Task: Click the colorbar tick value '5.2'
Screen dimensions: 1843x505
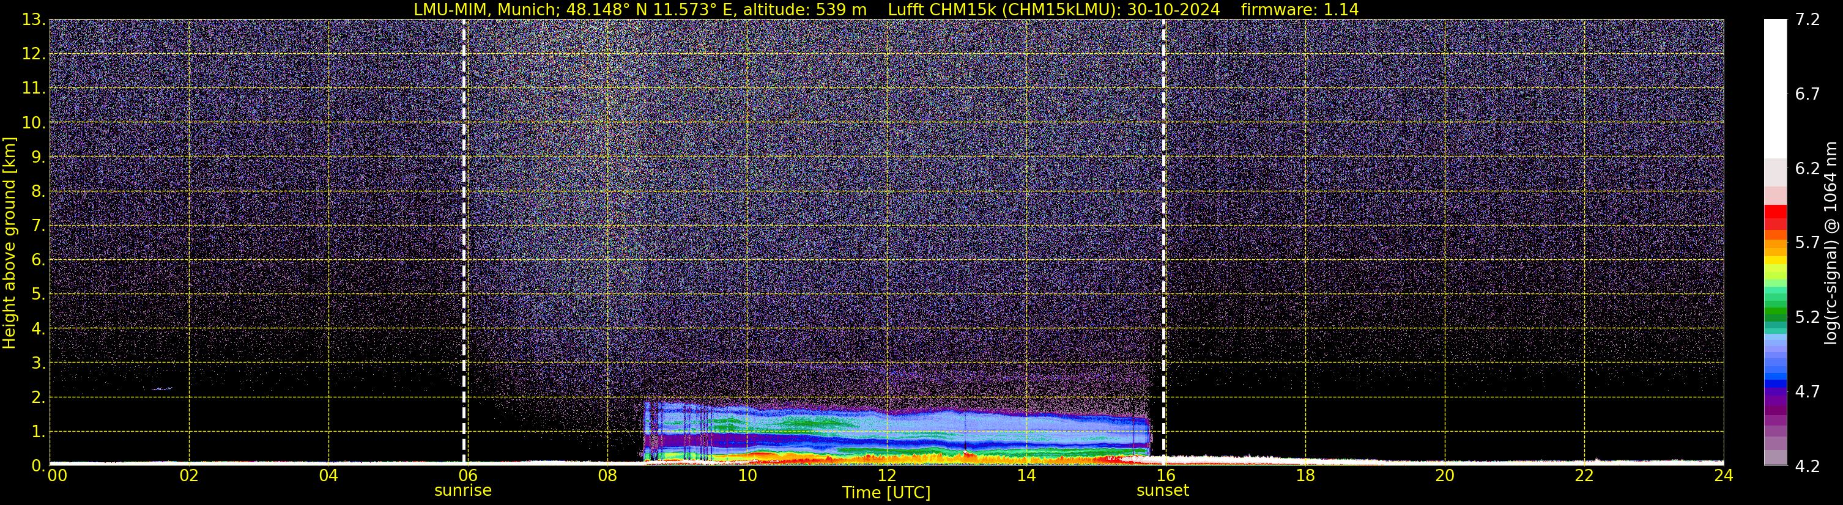Action: pyautogui.click(x=1808, y=317)
